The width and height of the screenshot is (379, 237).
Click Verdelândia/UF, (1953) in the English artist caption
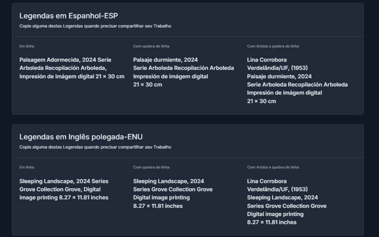click(277, 189)
